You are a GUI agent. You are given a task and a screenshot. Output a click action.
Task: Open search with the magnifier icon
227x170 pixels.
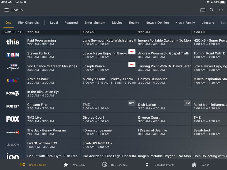click(212, 10)
